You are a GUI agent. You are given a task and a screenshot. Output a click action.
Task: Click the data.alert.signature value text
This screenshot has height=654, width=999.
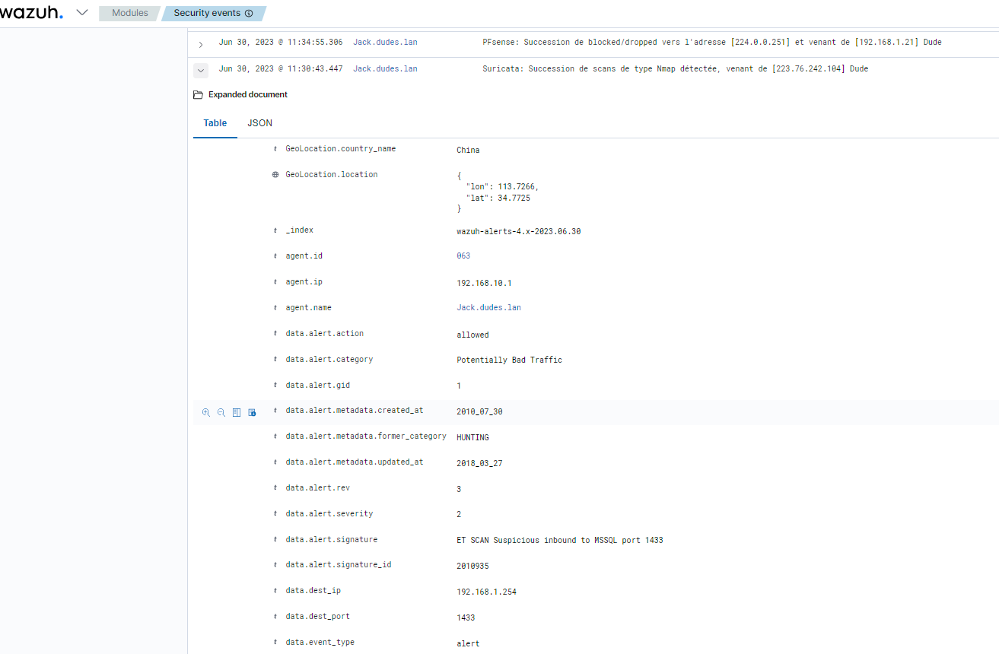point(559,540)
